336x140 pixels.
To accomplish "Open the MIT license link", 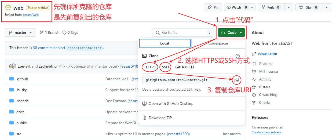I will 268,71.
